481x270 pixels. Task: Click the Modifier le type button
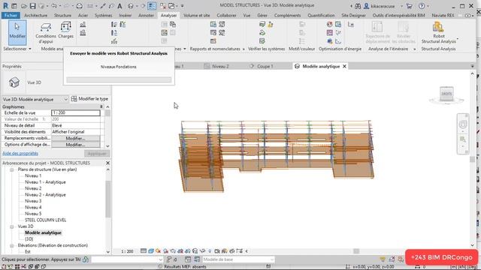tap(89, 99)
